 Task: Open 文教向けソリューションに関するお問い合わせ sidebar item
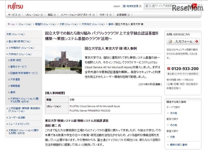pos(24,131)
